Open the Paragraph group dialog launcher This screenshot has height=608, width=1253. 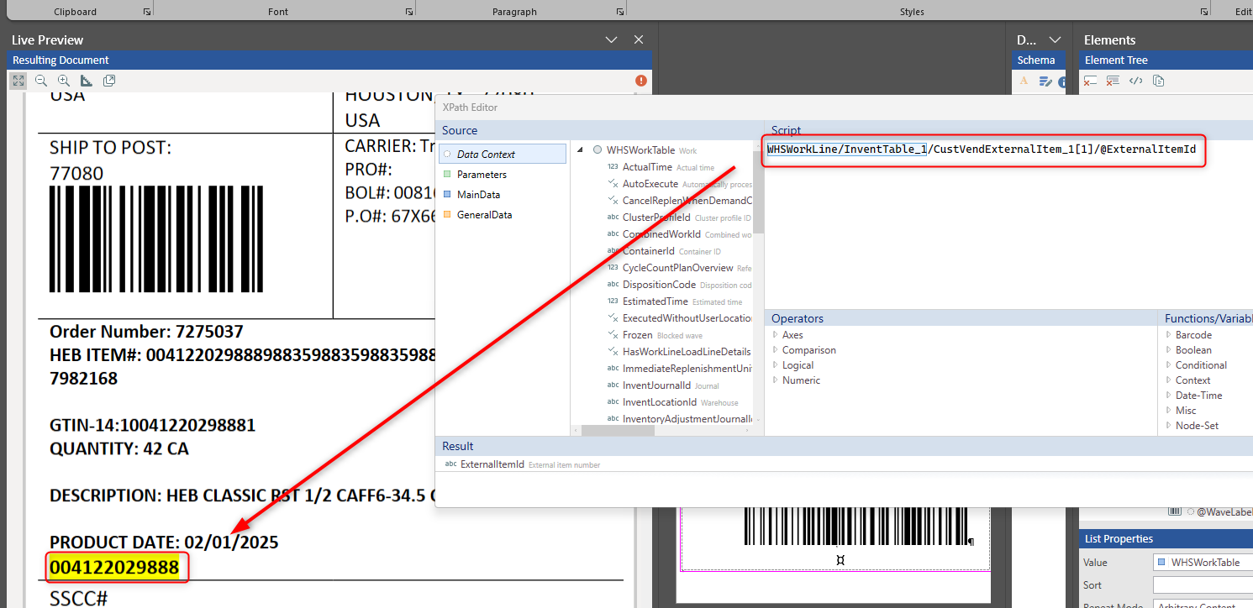coord(620,12)
